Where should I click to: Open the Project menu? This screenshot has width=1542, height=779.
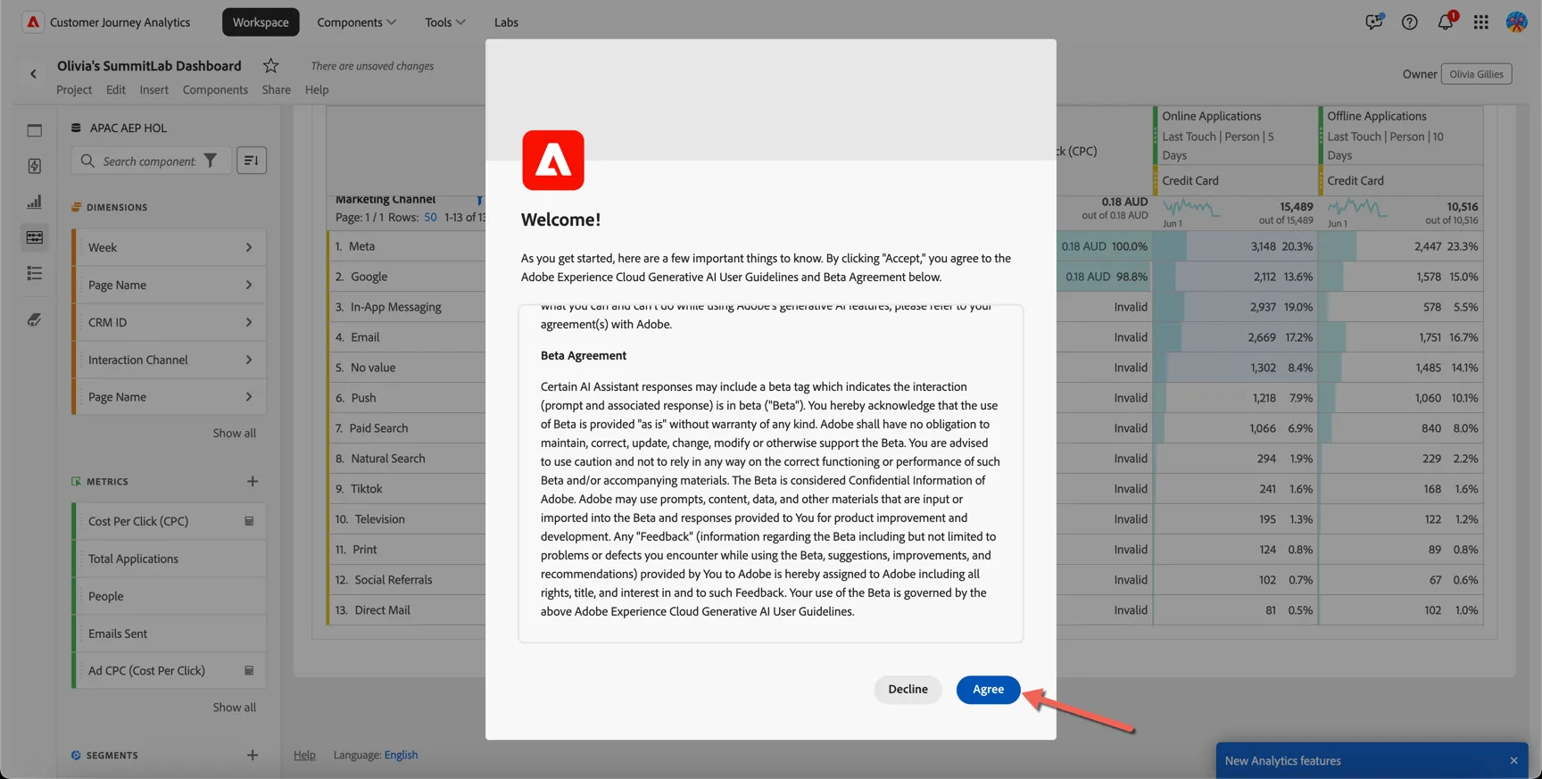click(x=74, y=89)
